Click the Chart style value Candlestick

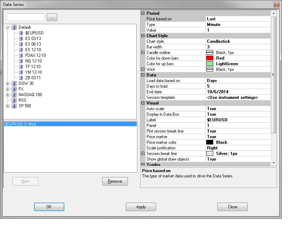(x=219, y=41)
